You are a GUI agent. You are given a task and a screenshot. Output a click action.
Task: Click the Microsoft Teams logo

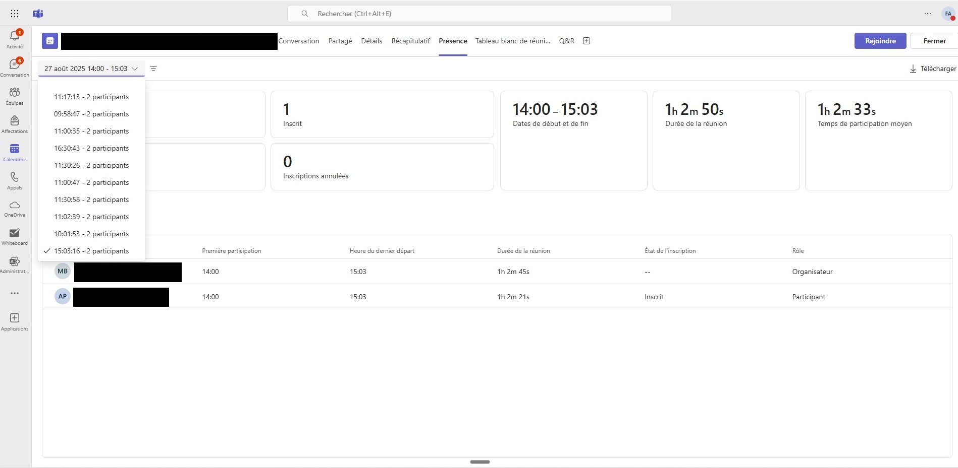click(38, 14)
